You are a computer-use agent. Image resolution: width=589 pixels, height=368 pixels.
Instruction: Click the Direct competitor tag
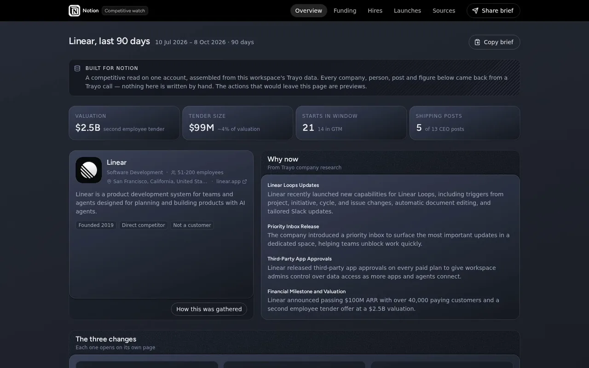143,225
